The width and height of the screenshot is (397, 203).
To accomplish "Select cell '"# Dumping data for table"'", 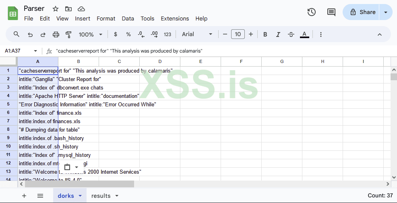I will click(38, 130).
